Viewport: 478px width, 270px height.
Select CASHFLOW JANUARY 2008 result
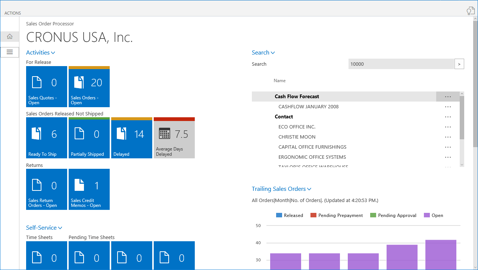coord(356,106)
